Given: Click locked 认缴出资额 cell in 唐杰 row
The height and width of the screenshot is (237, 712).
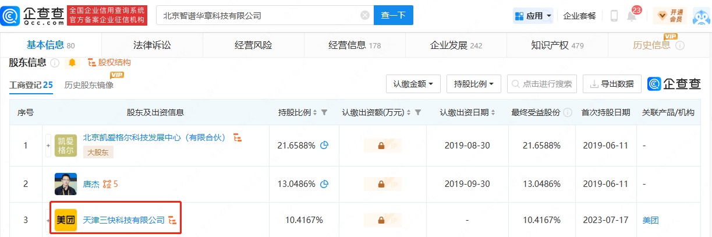Looking at the screenshot, I should (x=382, y=184).
